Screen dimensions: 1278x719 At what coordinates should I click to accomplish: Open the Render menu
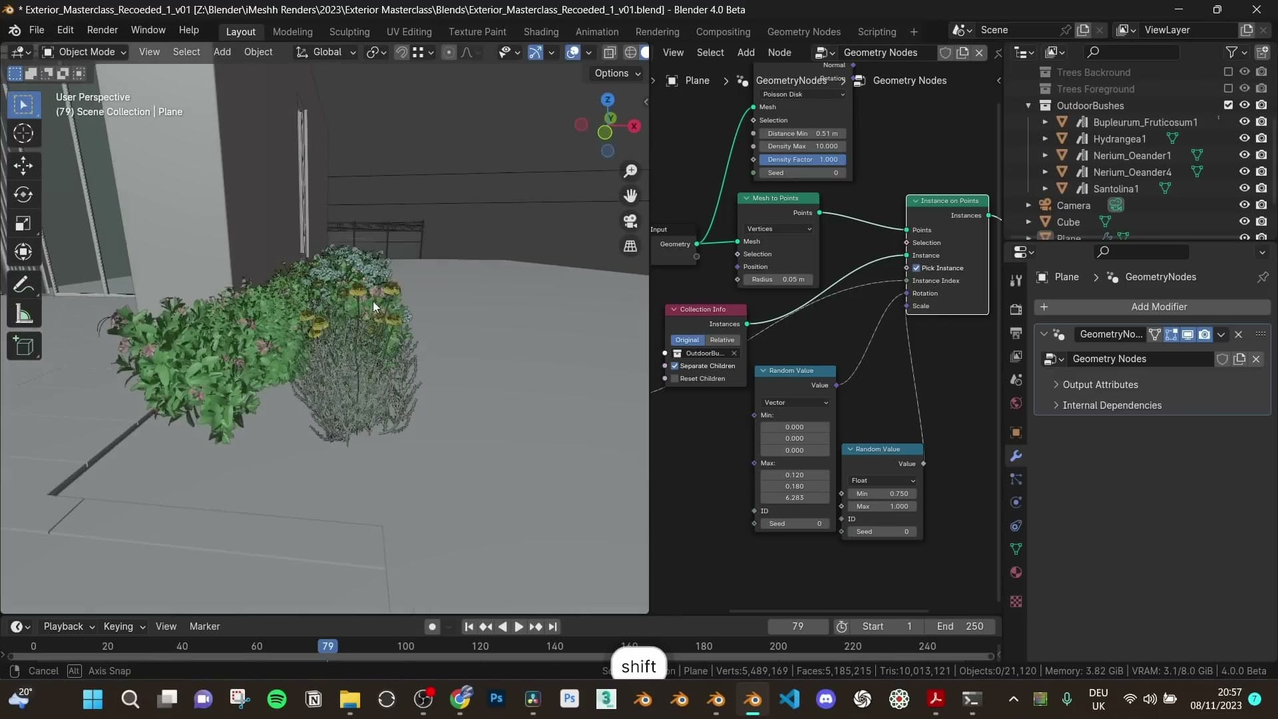pyautogui.click(x=103, y=30)
